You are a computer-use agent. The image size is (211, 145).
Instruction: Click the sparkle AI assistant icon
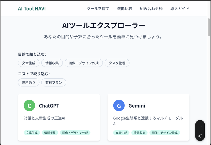(x=200, y=136)
